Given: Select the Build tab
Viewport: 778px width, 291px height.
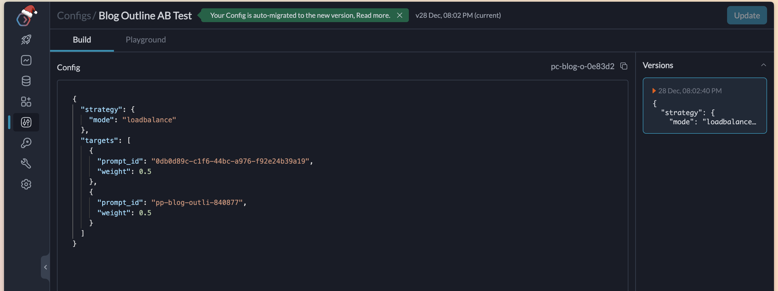Looking at the screenshot, I should tap(82, 40).
